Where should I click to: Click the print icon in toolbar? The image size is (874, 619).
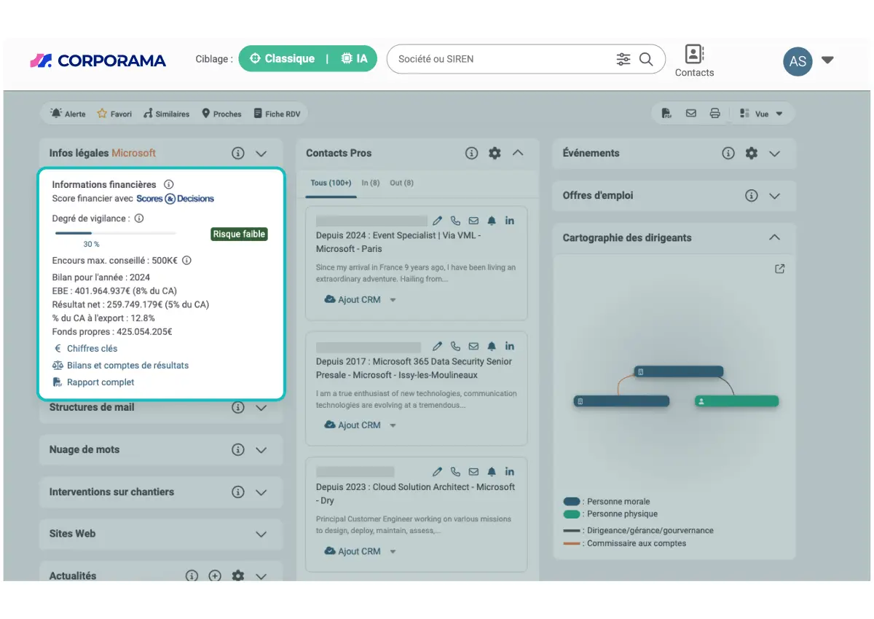tap(715, 114)
